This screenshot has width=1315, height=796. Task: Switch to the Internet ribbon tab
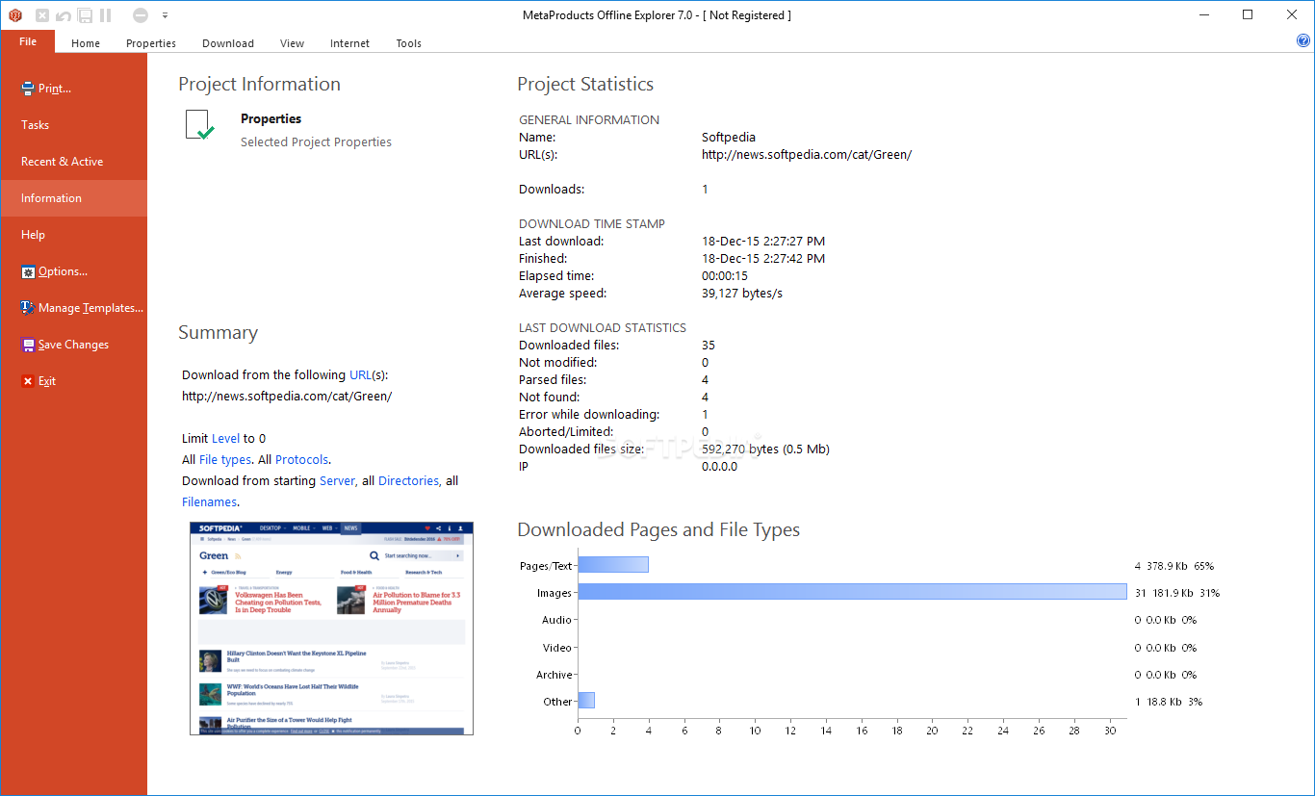pyautogui.click(x=349, y=43)
